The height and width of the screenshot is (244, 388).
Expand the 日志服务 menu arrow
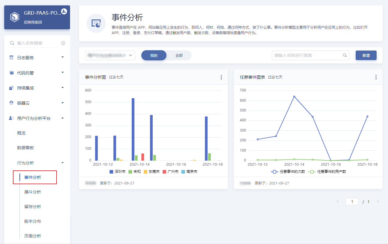63,57
